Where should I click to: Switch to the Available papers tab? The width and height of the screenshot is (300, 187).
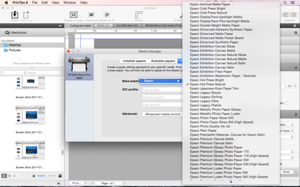click(163, 61)
